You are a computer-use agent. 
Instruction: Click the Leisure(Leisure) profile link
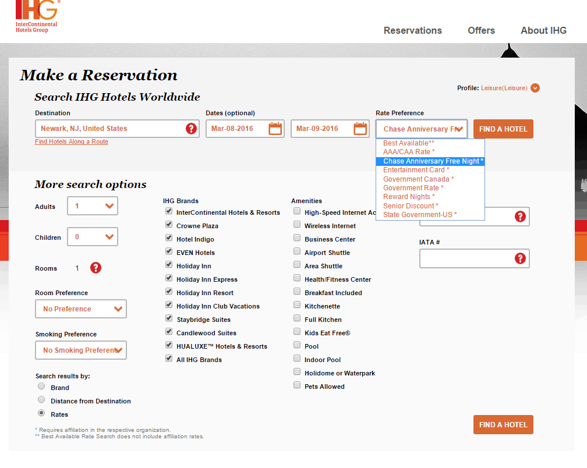[504, 88]
